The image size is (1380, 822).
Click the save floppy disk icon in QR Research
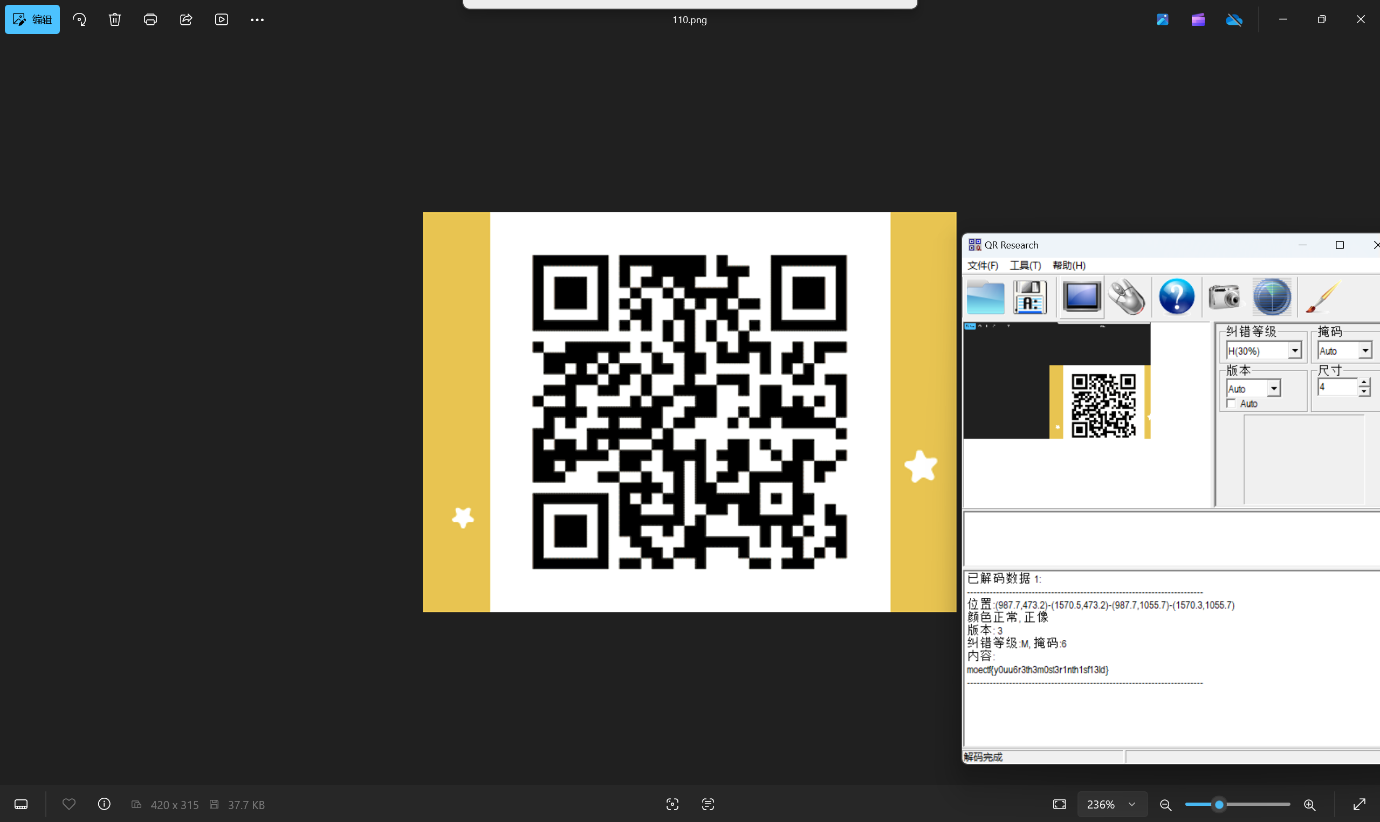pyautogui.click(x=1031, y=298)
